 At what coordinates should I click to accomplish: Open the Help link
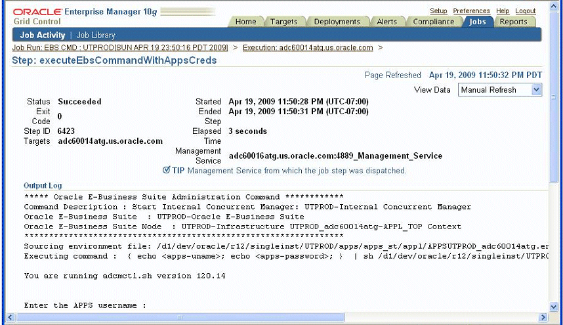[503, 11]
